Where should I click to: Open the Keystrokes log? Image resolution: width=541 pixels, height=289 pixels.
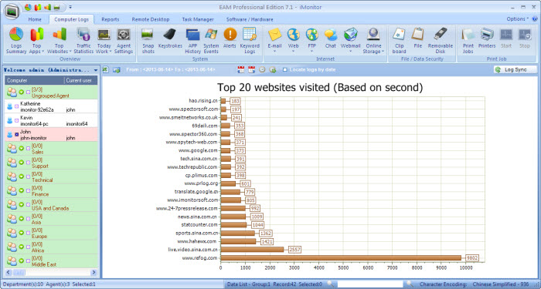170,39
